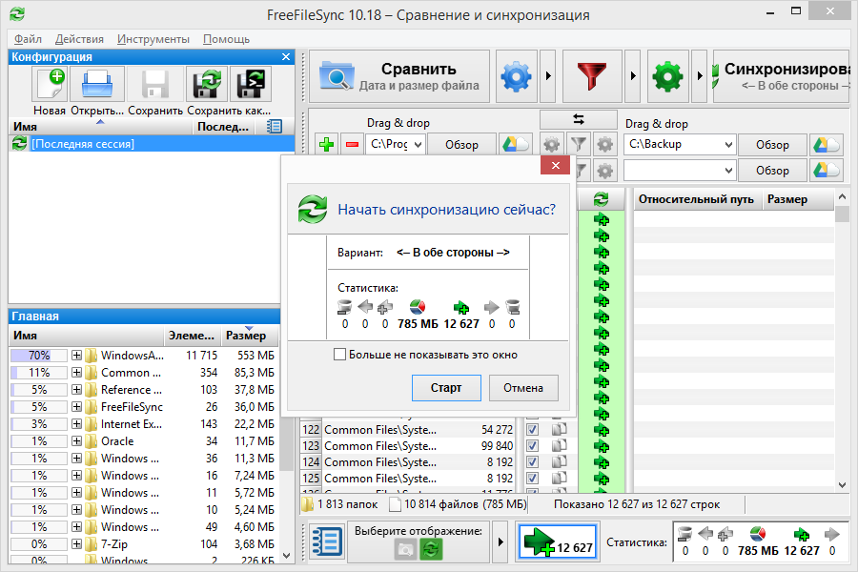The height and width of the screenshot is (572, 858).
Task: Open left folder path dropdown C:\Prog
Action: [x=419, y=145]
